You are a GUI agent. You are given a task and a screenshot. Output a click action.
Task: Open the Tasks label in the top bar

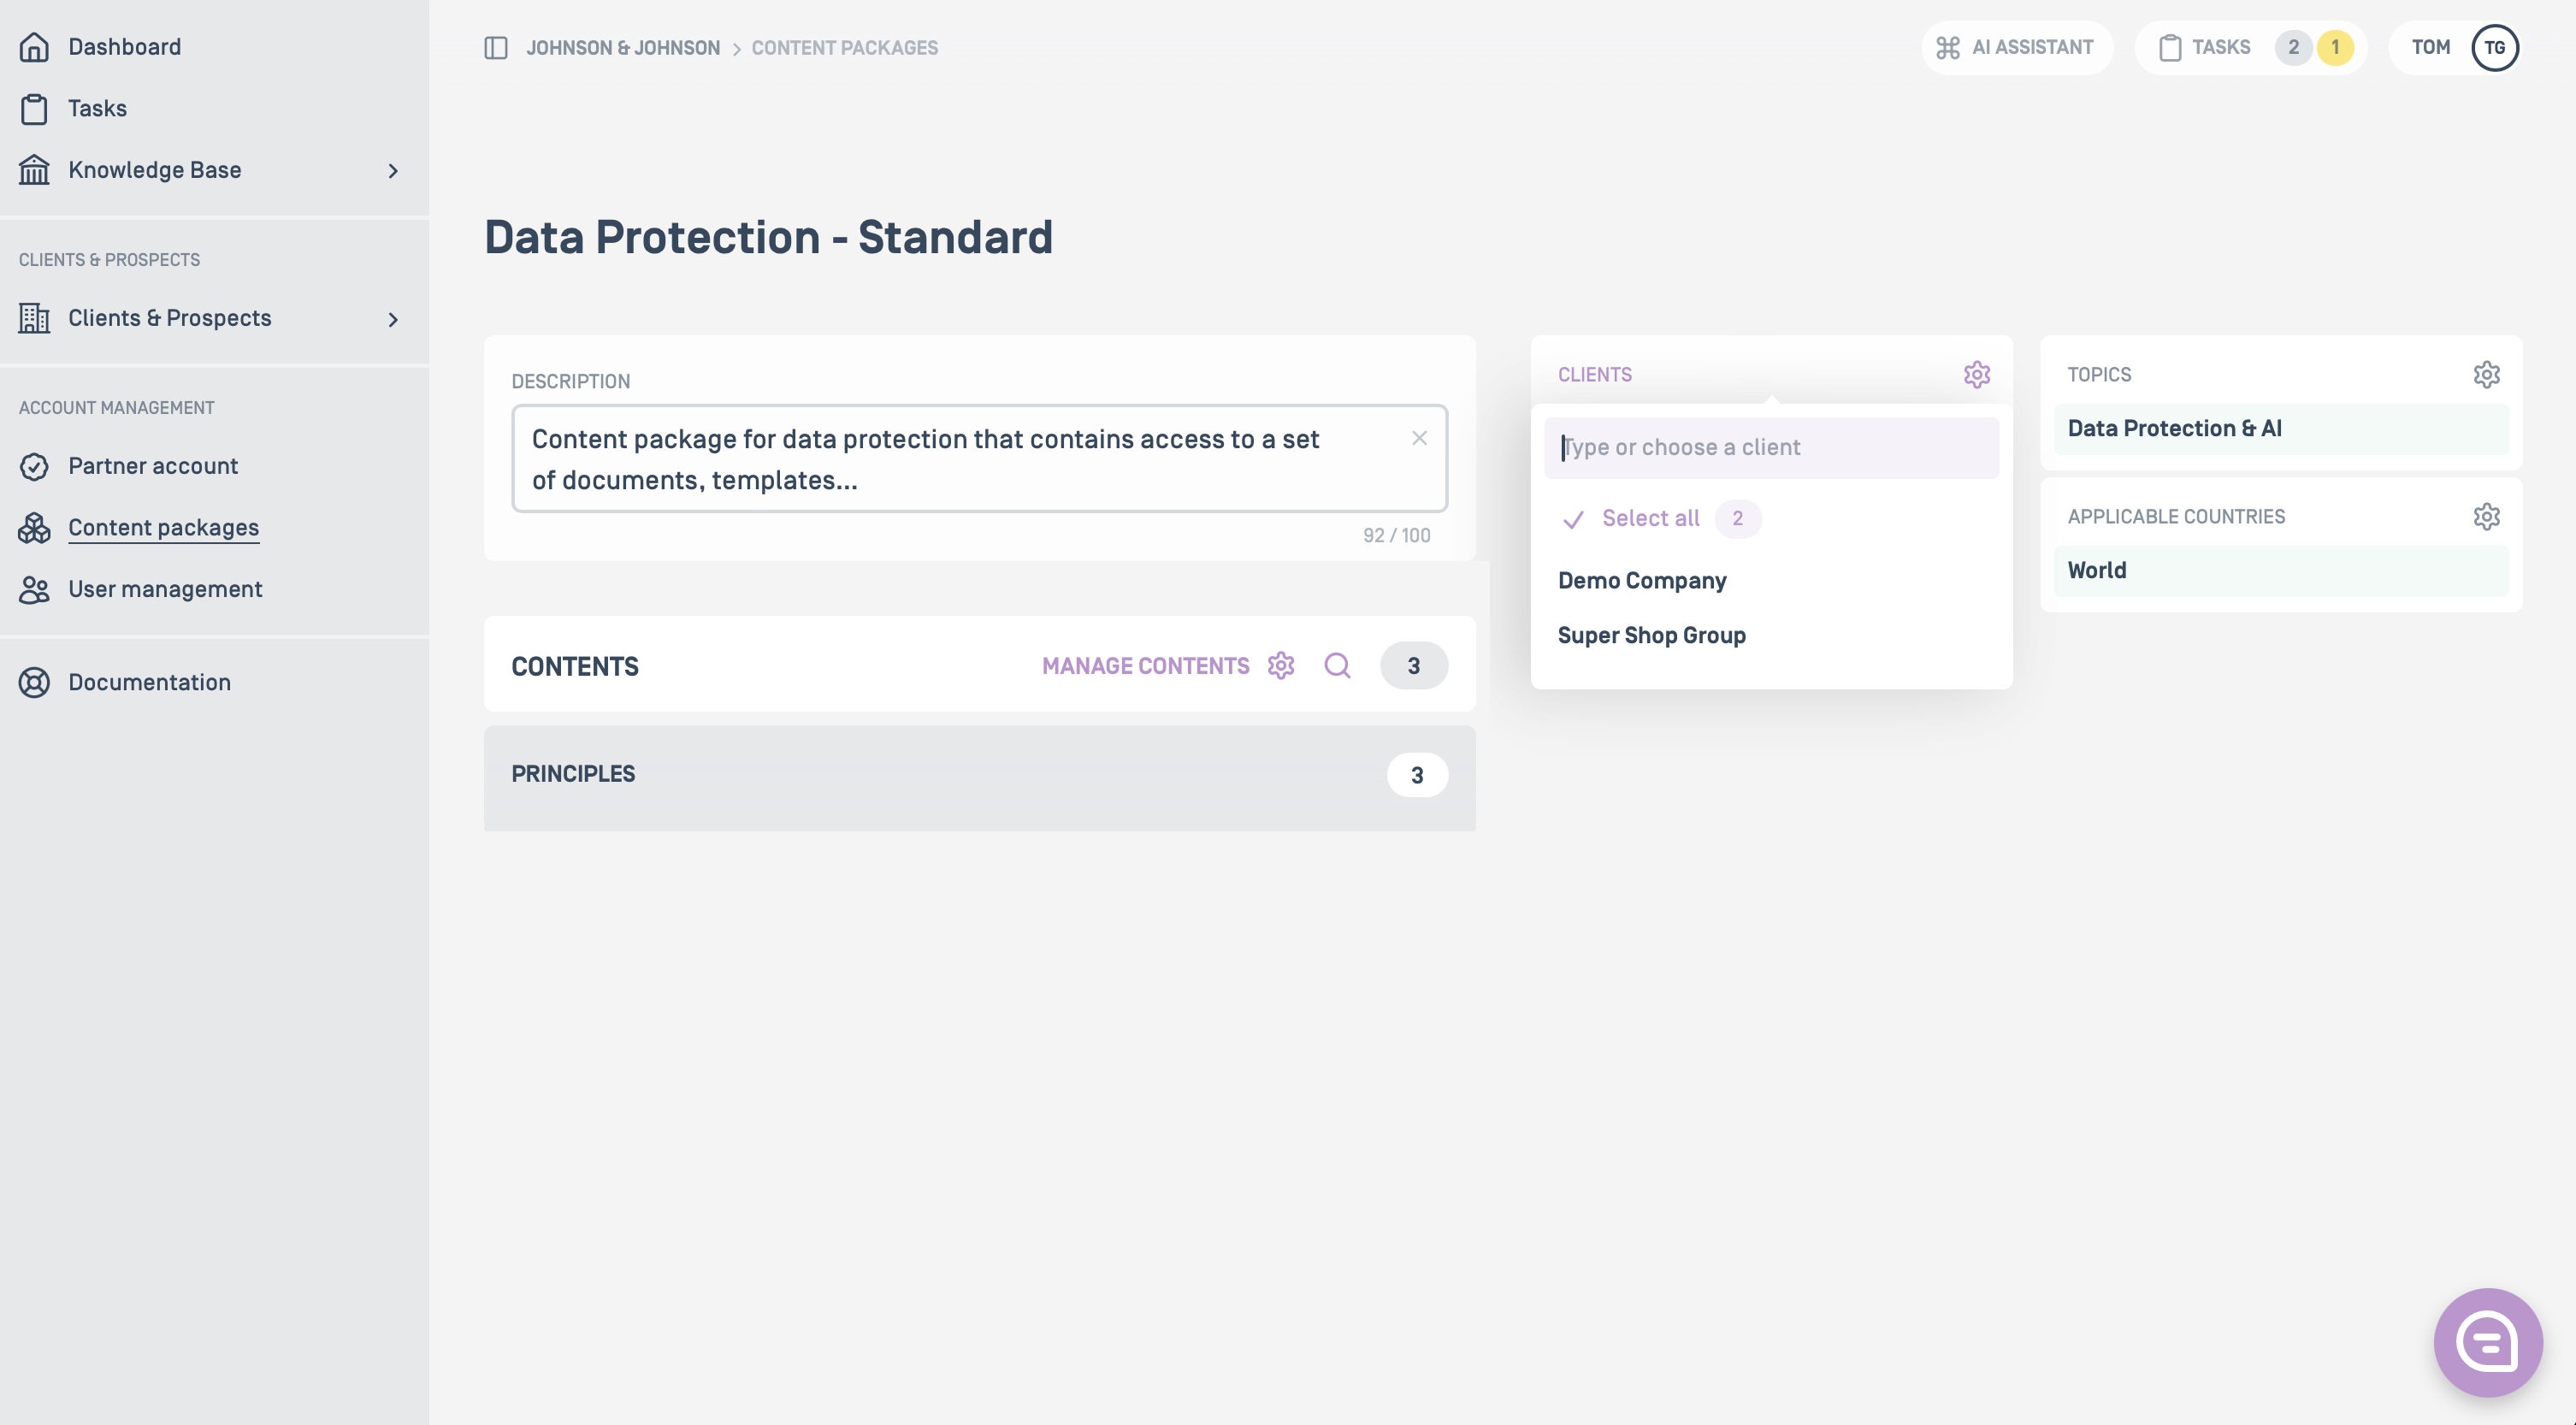[x=2220, y=47]
